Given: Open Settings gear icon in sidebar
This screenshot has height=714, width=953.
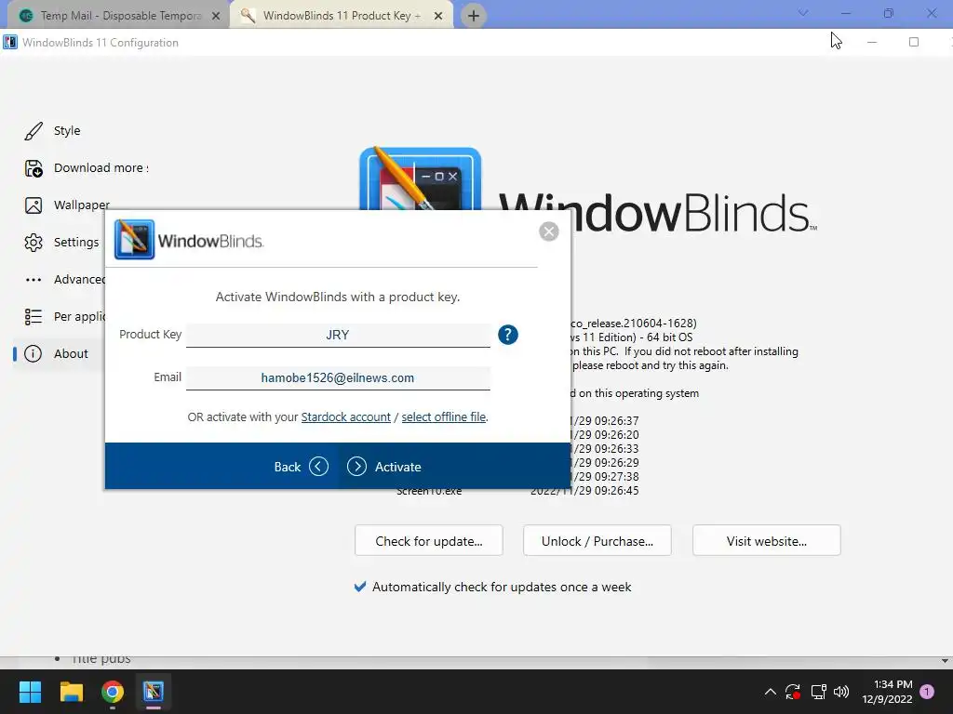Looking at the screenshot, I should tap(34, 243).
